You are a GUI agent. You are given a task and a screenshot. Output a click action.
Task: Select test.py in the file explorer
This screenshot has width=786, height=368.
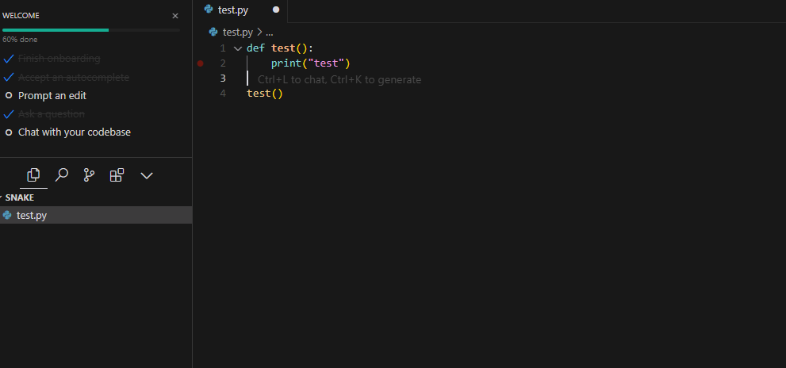click(x=32, y=215)
